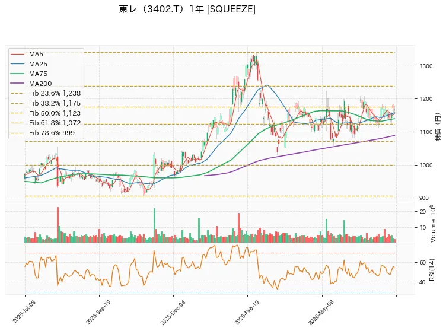This screenshot has width=446, height=331.
Task: Click the 2025-Jul-08 date axis label
Action: (24, 311)
